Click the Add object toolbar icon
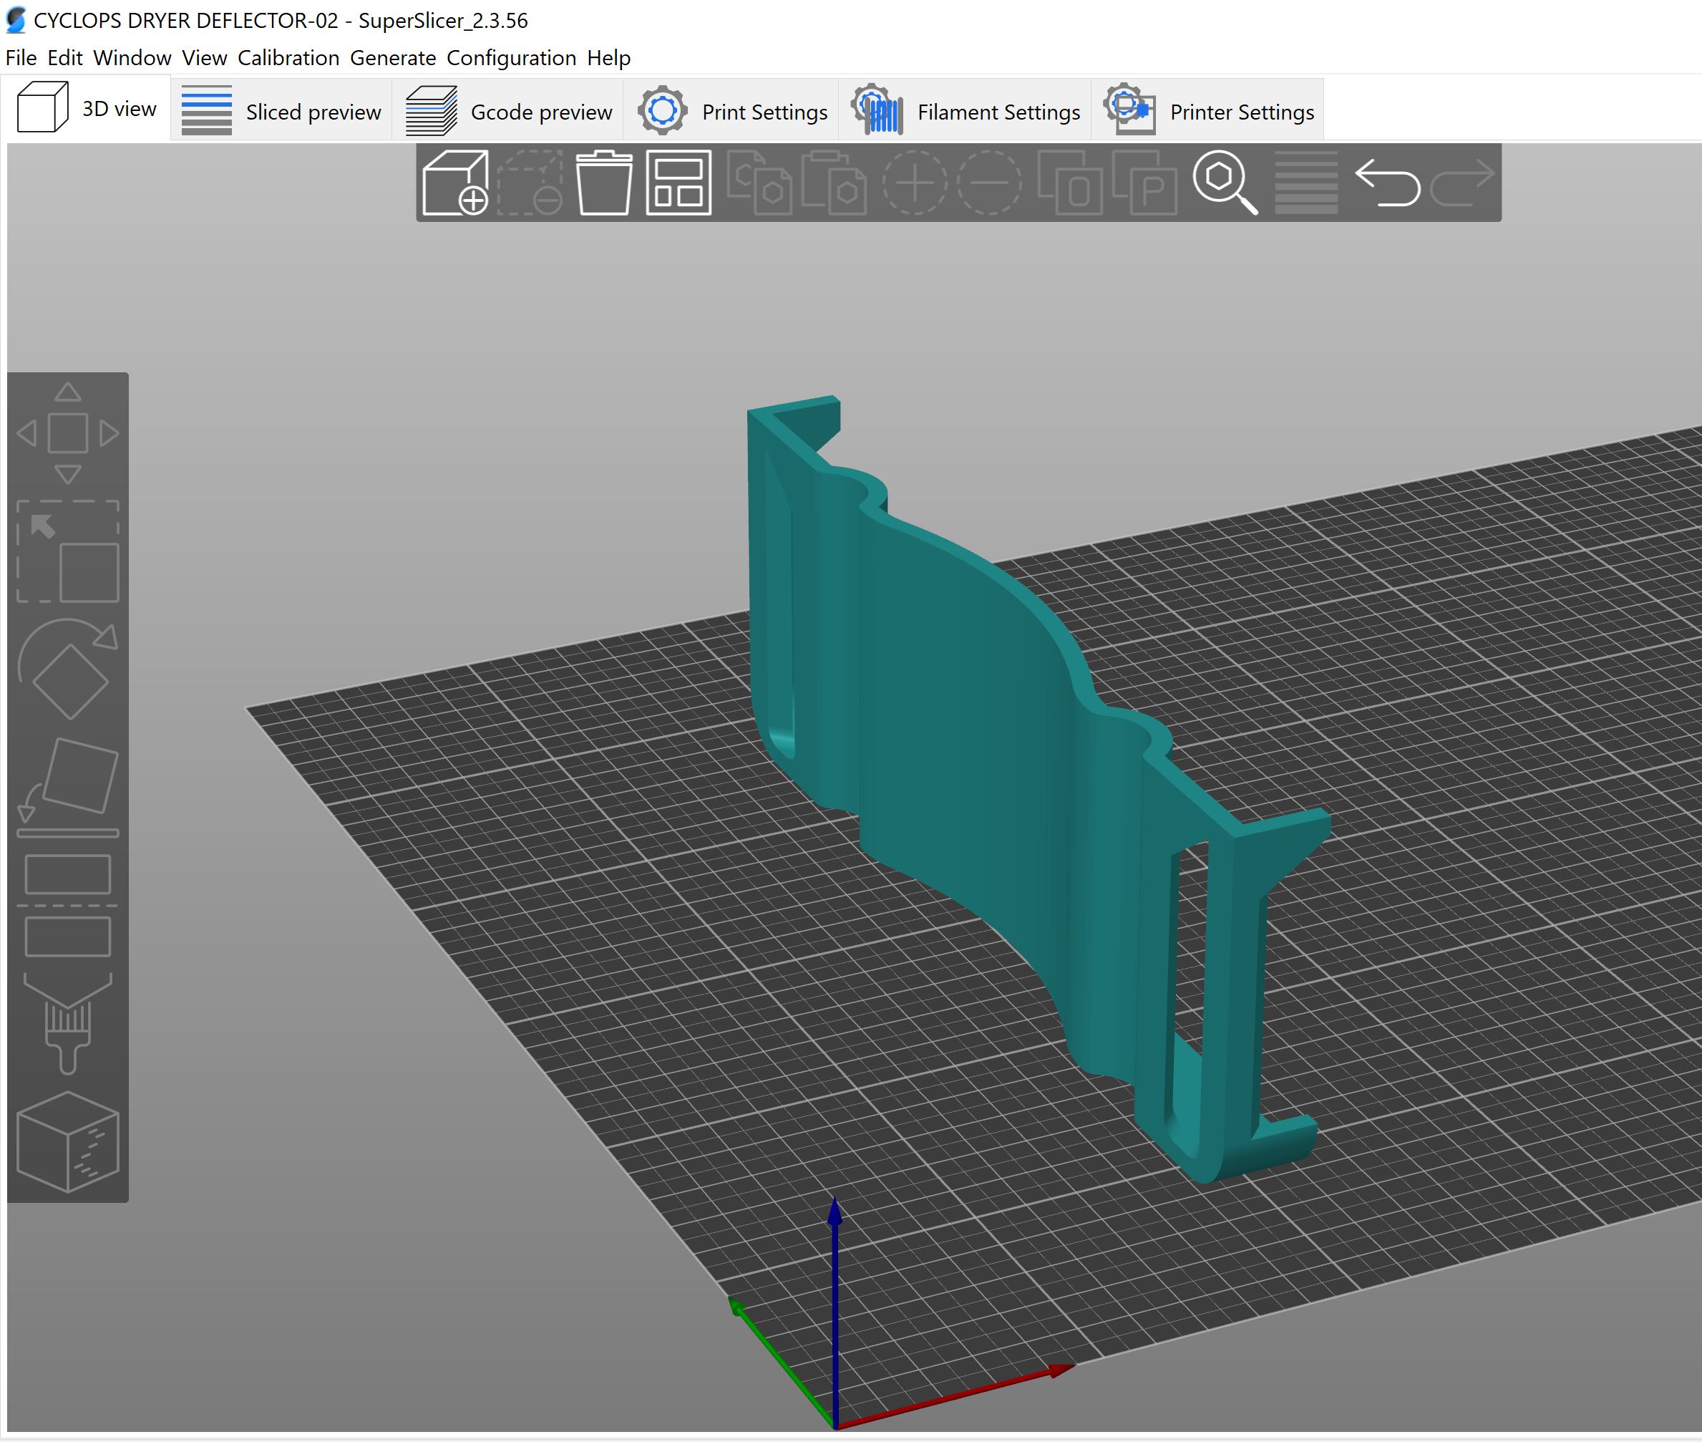 [x=455, y=183]
